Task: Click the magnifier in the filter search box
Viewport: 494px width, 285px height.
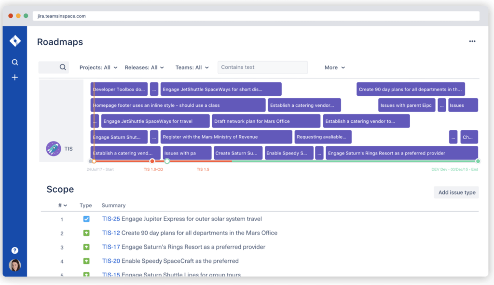Action: coord(63,67)
